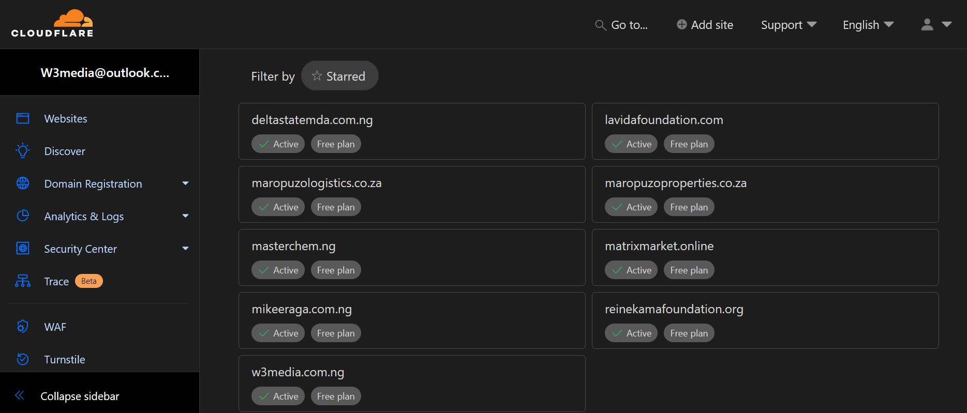Open lavidafoundation.com site
The width and height of the screenshot is (967, 413).
[664, 120]
